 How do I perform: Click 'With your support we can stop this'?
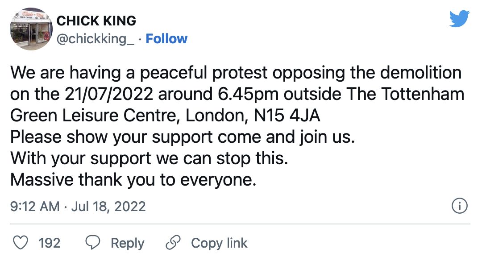click(x=149, y=159)
